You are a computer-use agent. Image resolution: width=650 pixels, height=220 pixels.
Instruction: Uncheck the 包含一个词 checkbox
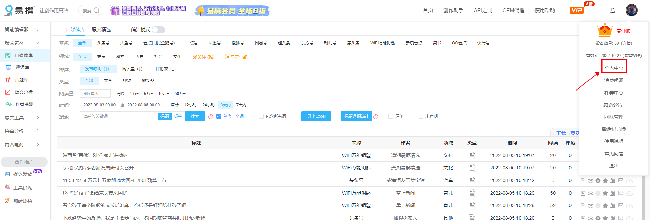point(219,116)
